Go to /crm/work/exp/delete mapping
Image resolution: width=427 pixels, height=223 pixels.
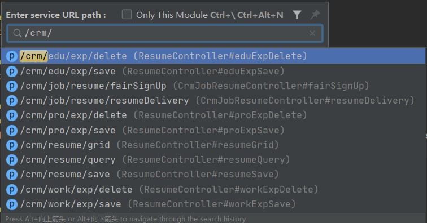point(213,190)
